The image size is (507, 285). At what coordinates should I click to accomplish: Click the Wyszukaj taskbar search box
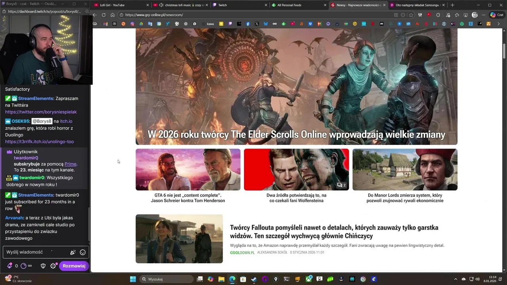167,279
